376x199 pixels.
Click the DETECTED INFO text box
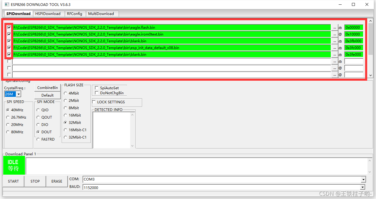tap(112, 130)
